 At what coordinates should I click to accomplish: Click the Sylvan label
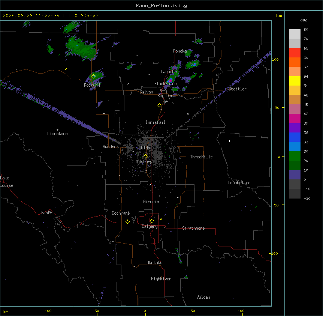tap(146, 92)
